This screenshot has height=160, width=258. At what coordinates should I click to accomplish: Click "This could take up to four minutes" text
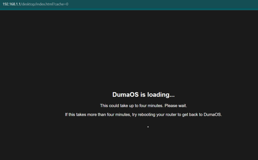(132, 106)
